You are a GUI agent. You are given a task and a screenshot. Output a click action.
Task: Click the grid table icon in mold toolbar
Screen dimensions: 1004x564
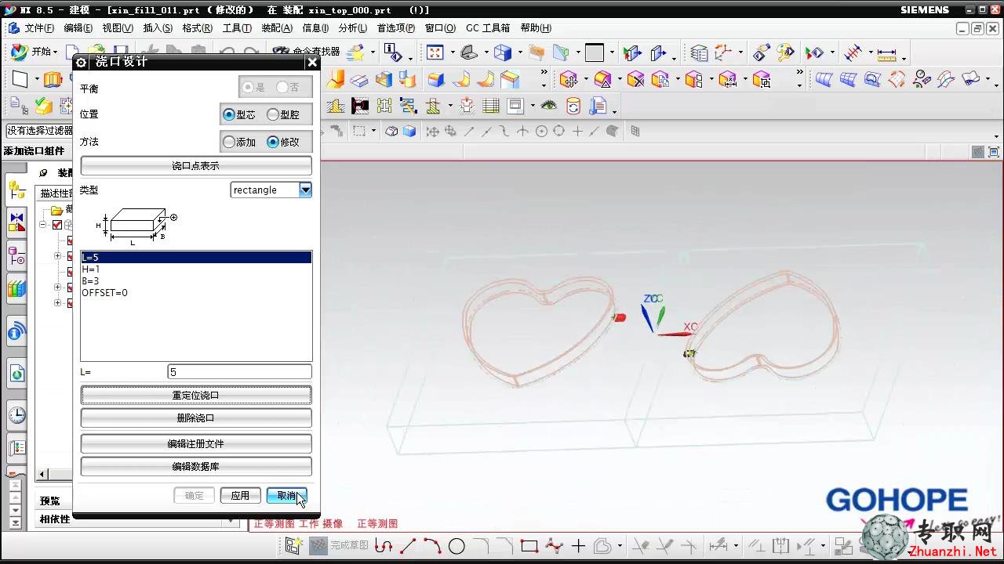pyautogui.click(x=491, y=105)
